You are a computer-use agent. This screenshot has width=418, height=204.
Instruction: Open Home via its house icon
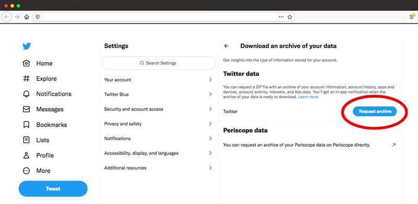pos(27,63)
